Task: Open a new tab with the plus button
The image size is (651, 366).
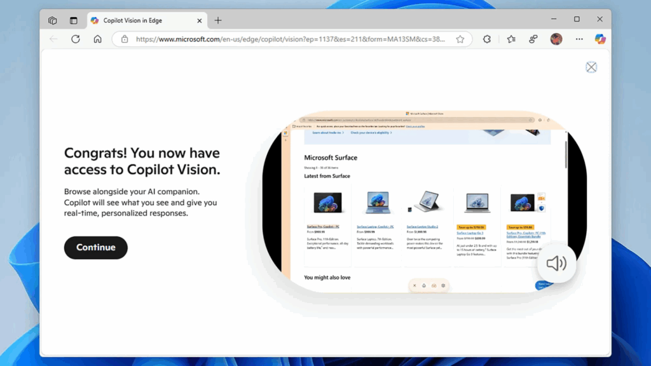Action: 218,20
